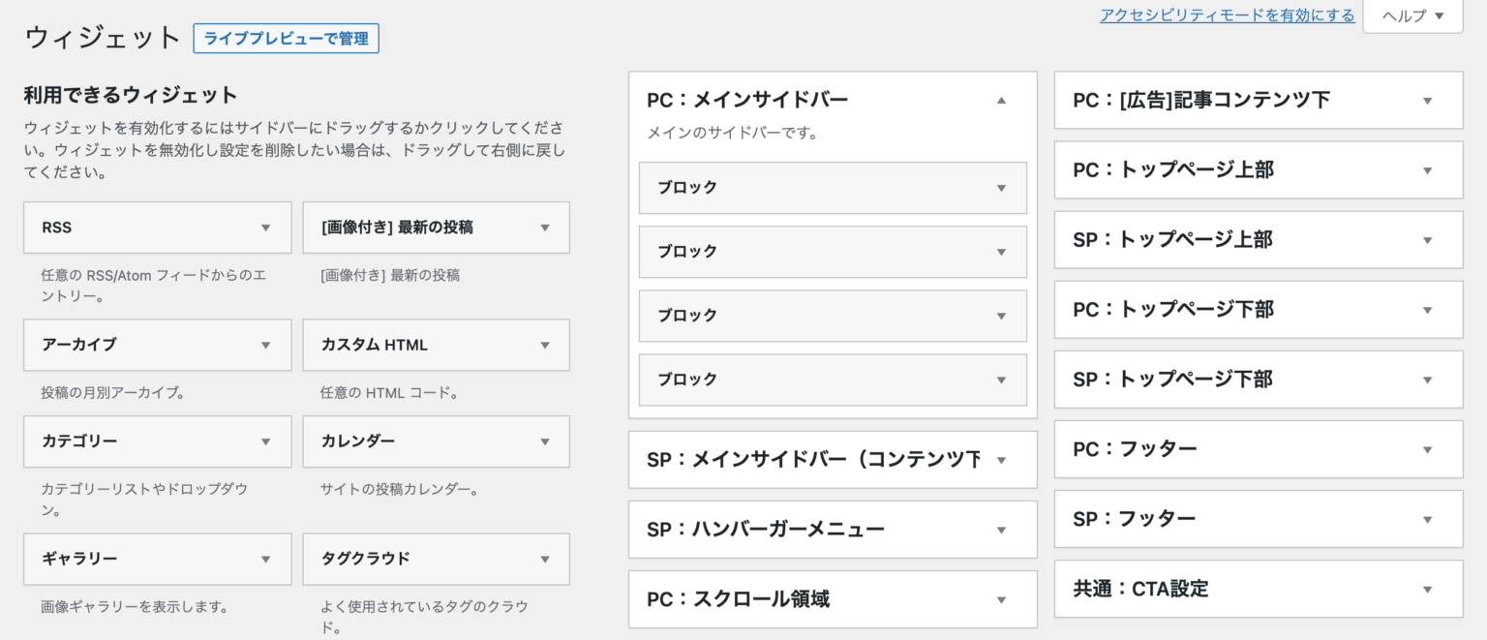Open the SP：ハンバーガーメニュー section
1487x640 pixels.
point(1001,529)
